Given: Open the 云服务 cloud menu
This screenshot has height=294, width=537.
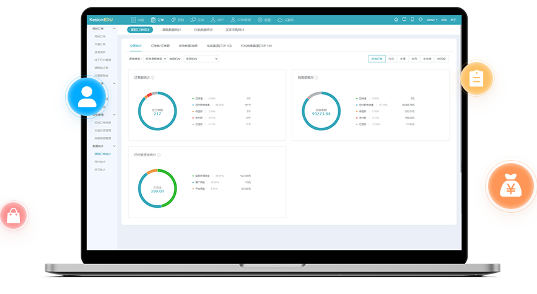Looking at the screenshot, I should coord(285,20).
